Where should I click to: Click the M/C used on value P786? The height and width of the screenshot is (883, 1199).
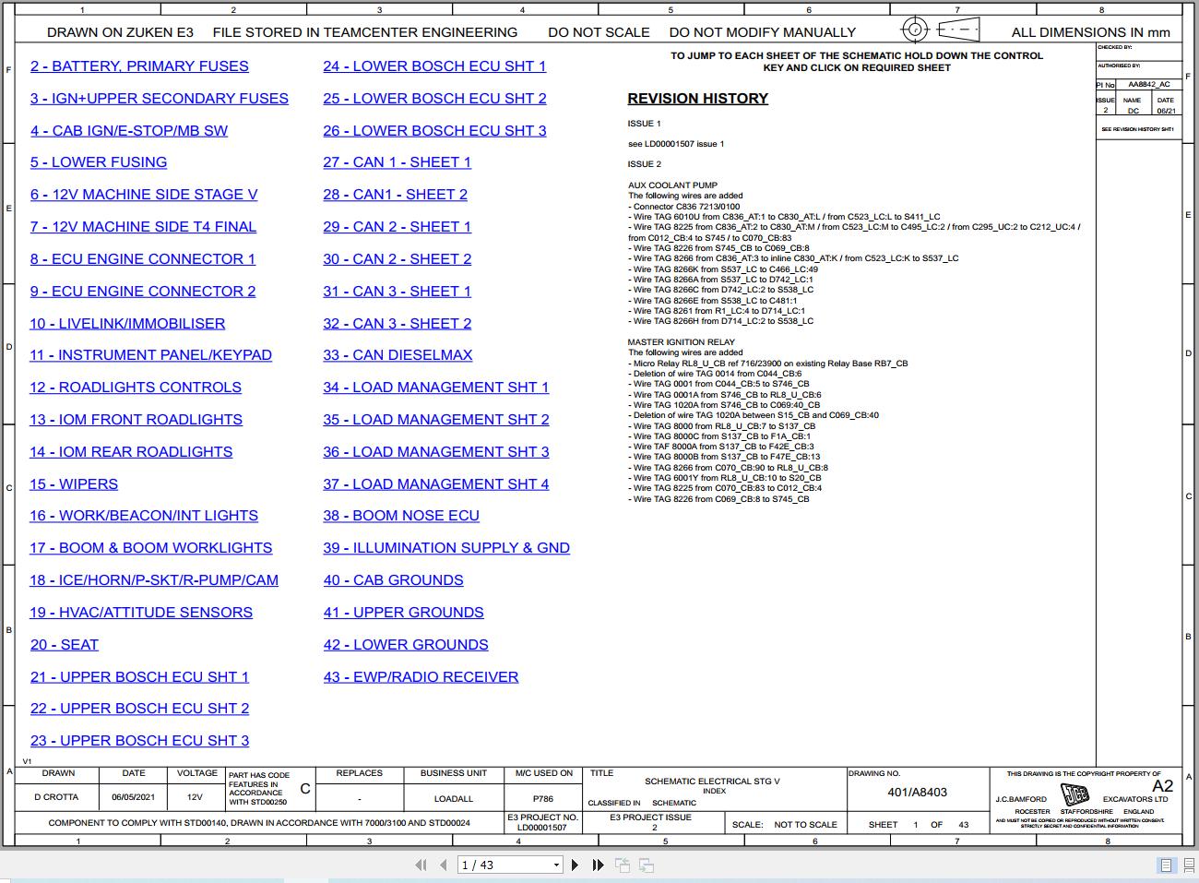tap(543, 799)
